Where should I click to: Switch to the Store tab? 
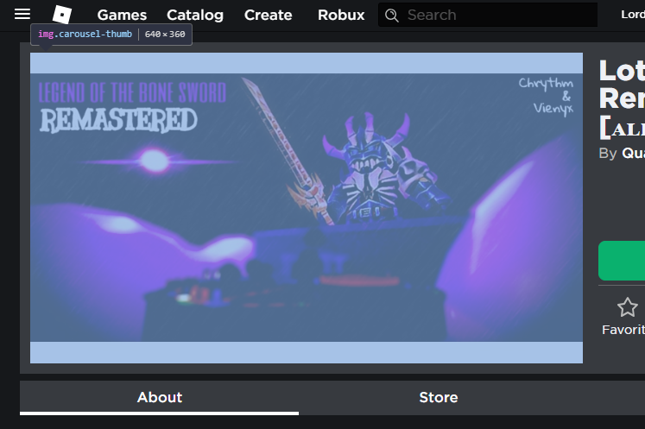pos(439,397)
